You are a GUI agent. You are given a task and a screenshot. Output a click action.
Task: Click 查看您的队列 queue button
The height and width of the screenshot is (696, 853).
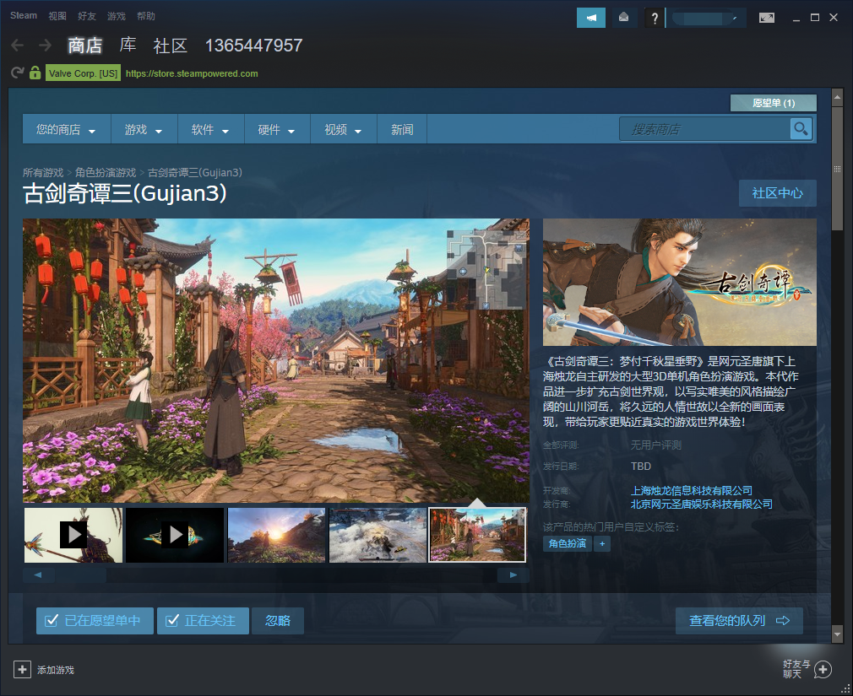click(x=739, y=620)
